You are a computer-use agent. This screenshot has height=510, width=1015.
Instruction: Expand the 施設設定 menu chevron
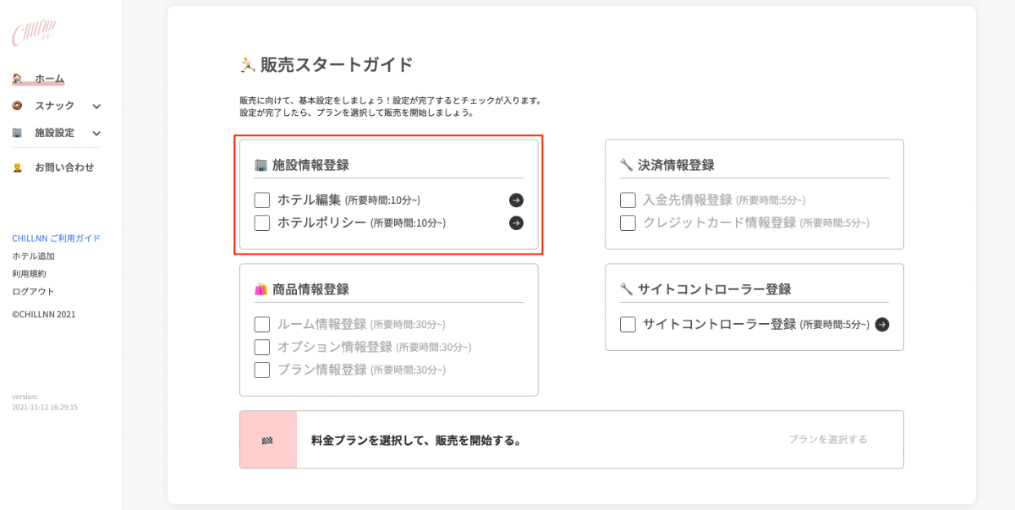tap(96, 134)
